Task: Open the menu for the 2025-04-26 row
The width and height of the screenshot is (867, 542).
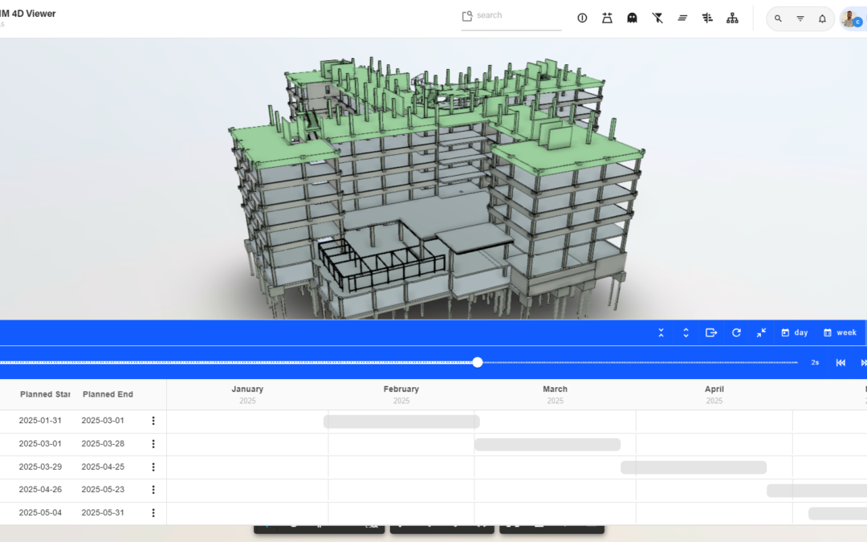Action: (153, 490)
